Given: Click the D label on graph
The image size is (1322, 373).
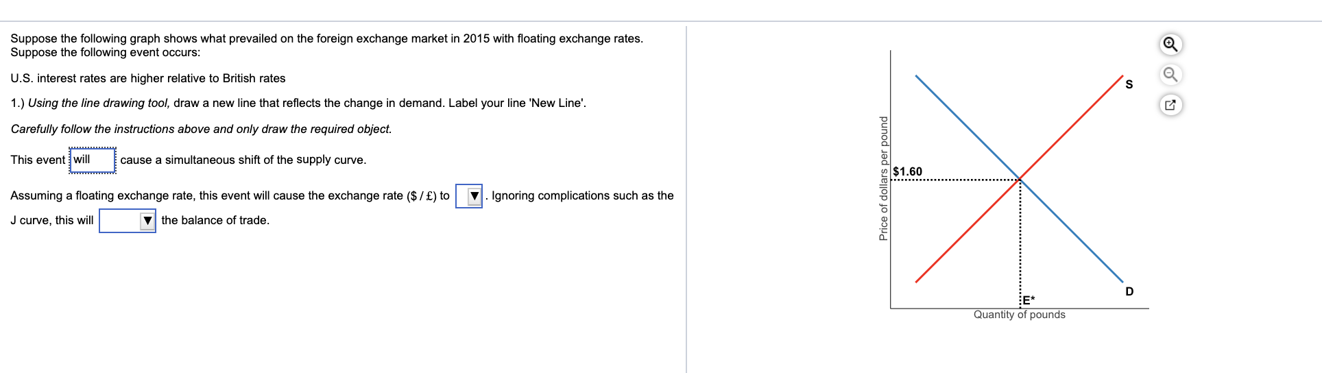Looking at the screenshot, I should coord(1129,291).
